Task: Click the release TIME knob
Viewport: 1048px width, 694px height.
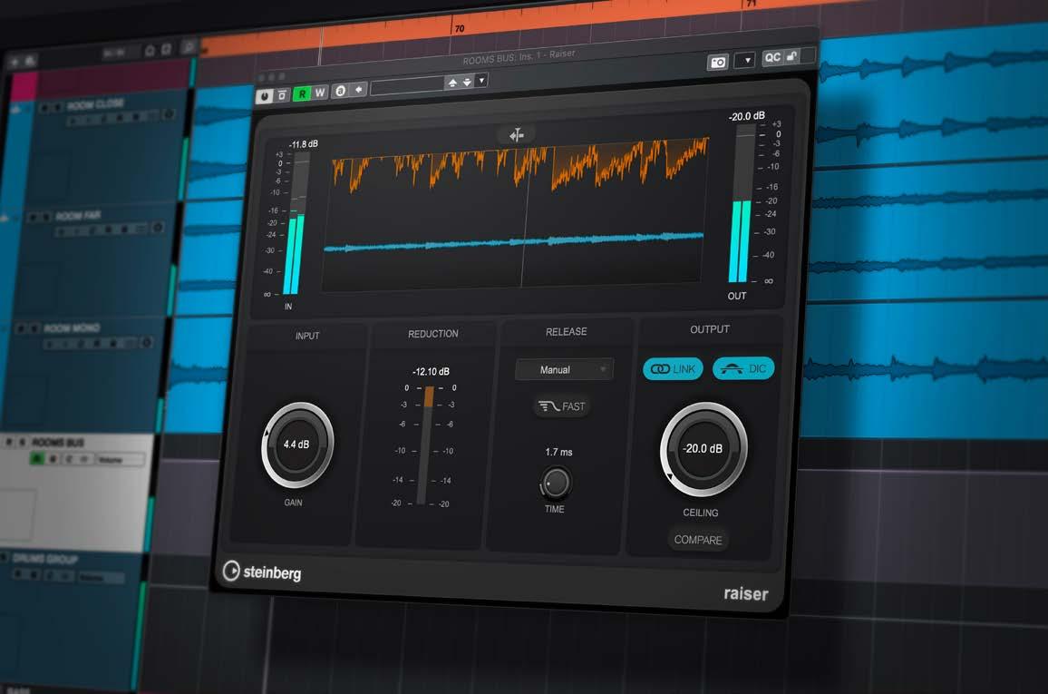Action: click(x=555, y=482)
